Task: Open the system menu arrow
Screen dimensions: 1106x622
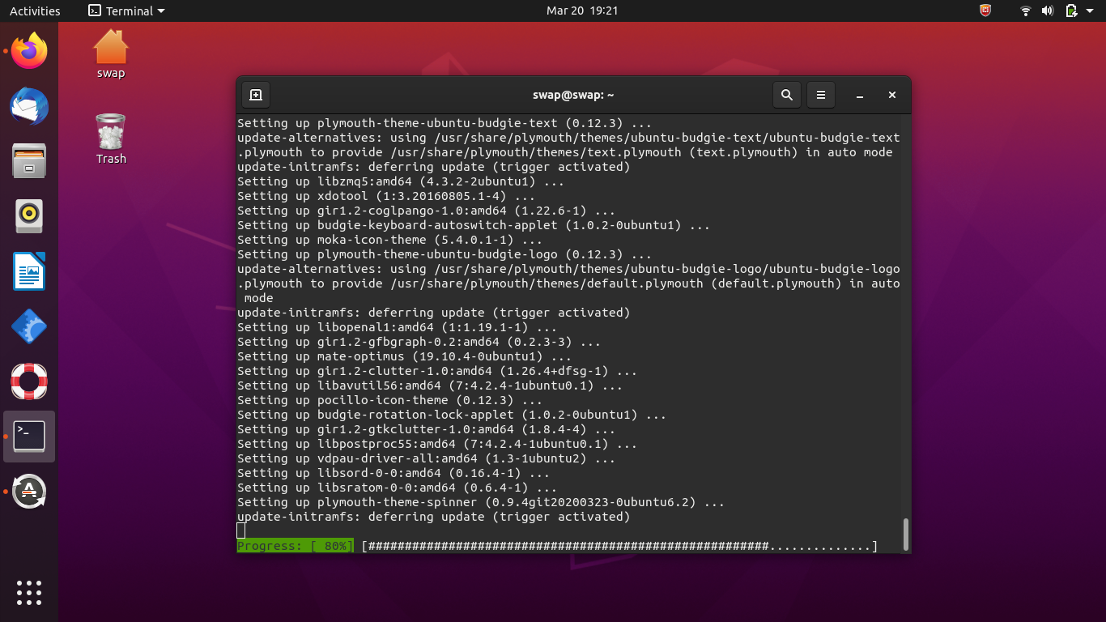Action: [1090, 11]
